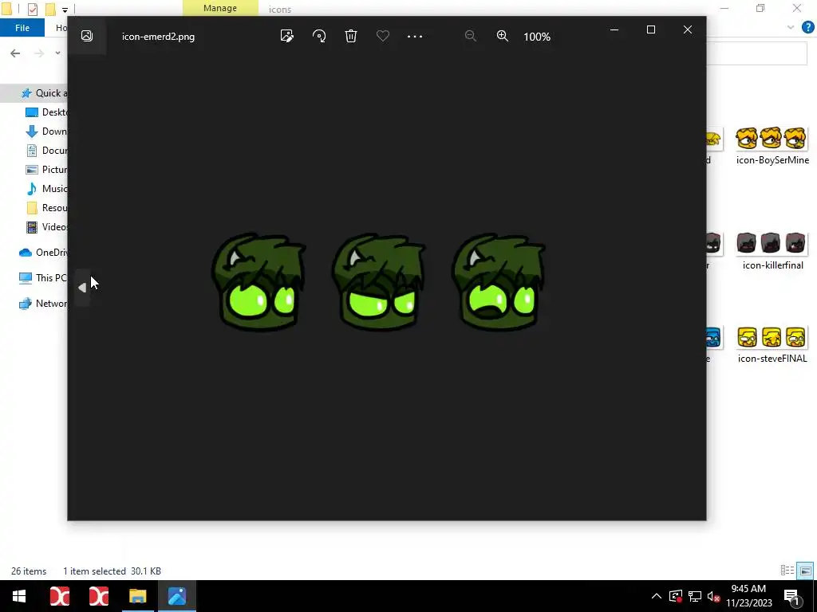
Task: Open the Customize Quick Access Toolbar dropdown
Action: click(65, 10)
